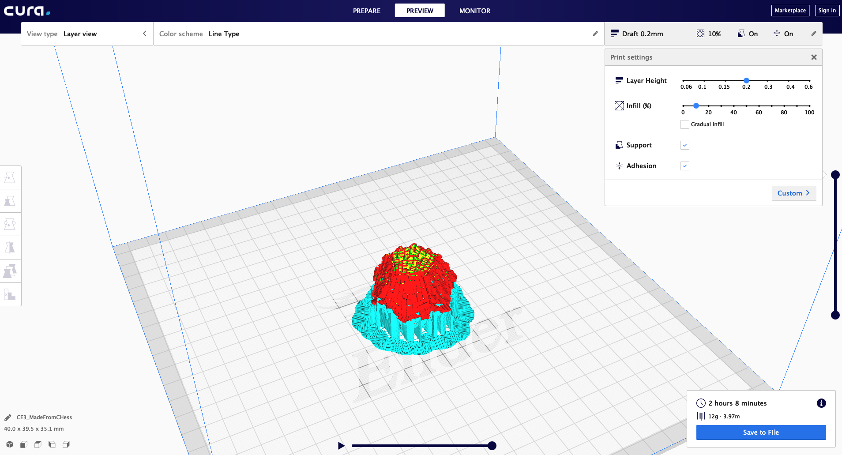Click the bottom handle of layer slider
Viewport: 842px width, 455px height.
835,315
